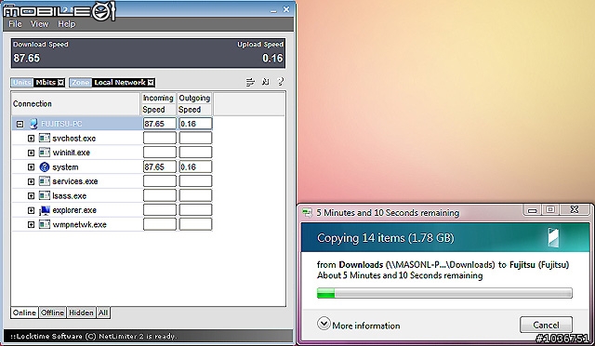Click svchost.exe incoming speed field
The height and width of the screenshot is (346, 595).
[x=160, y=139]
